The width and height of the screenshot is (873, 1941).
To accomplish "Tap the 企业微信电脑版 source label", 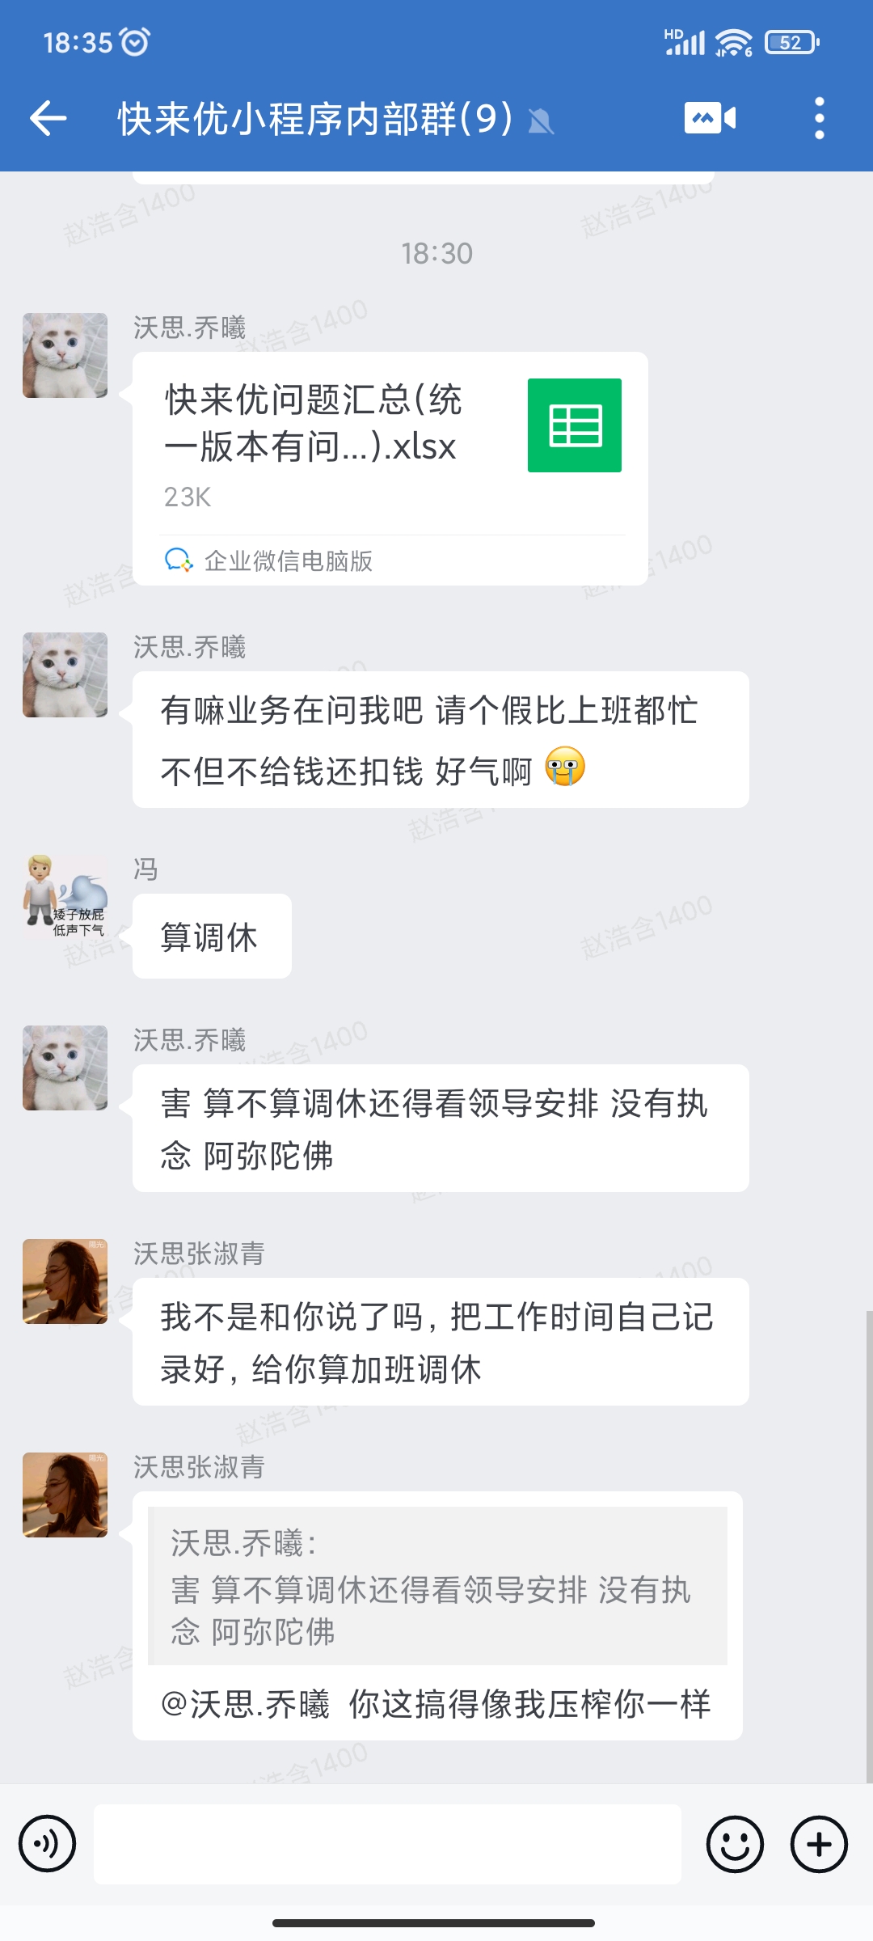I will (289, 560).
